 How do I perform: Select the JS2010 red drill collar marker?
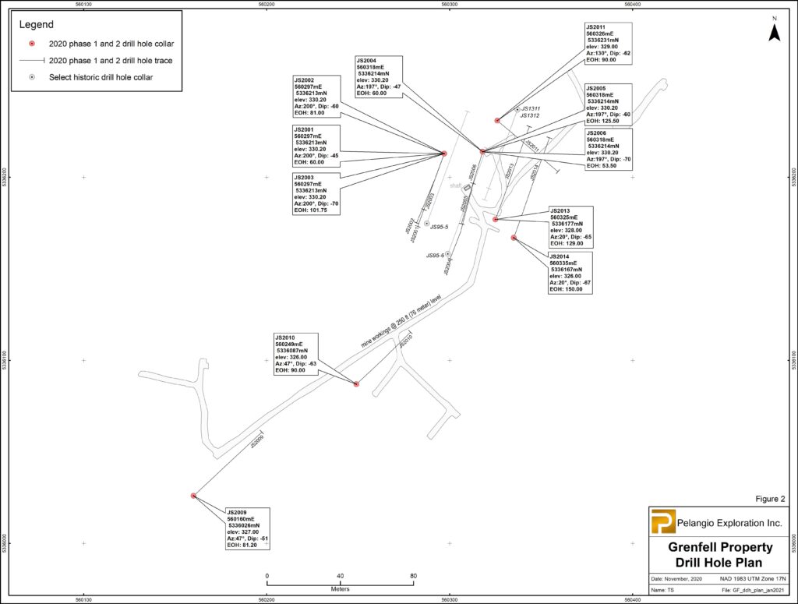(356, 384)
